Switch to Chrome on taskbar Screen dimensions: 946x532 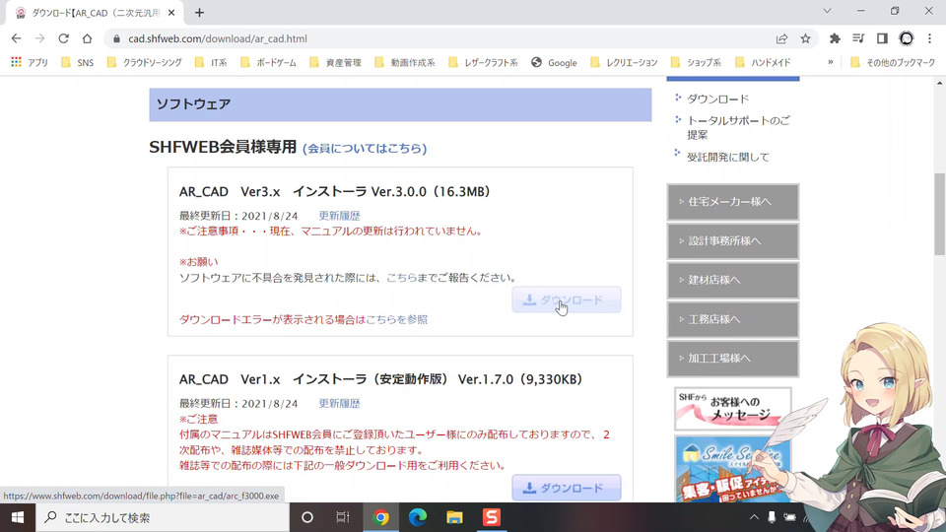(x=380, y=517)
